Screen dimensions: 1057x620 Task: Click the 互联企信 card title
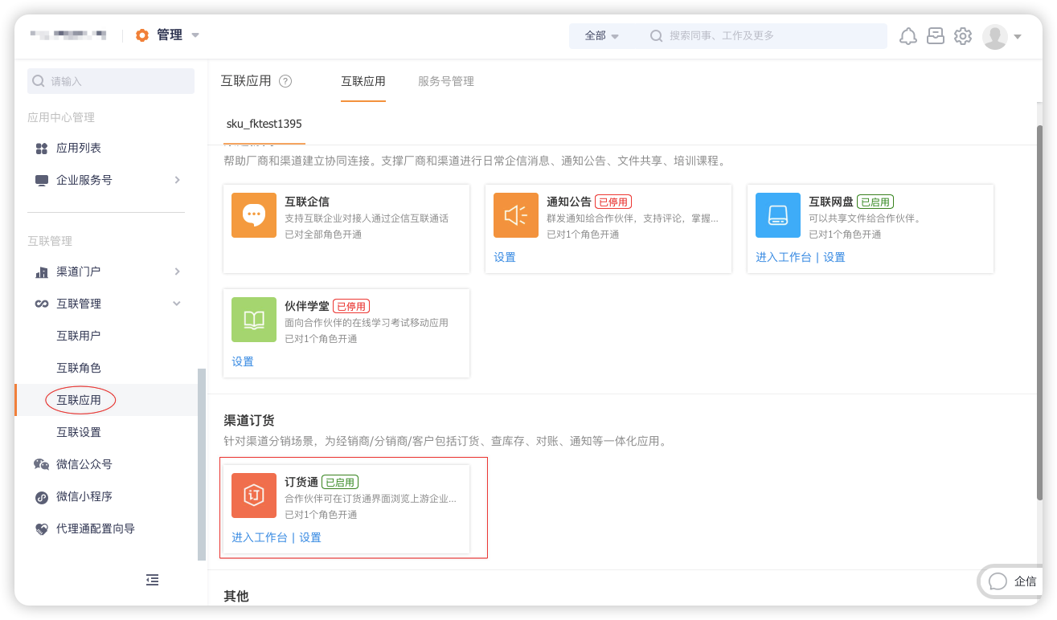(x=307, y=202)
